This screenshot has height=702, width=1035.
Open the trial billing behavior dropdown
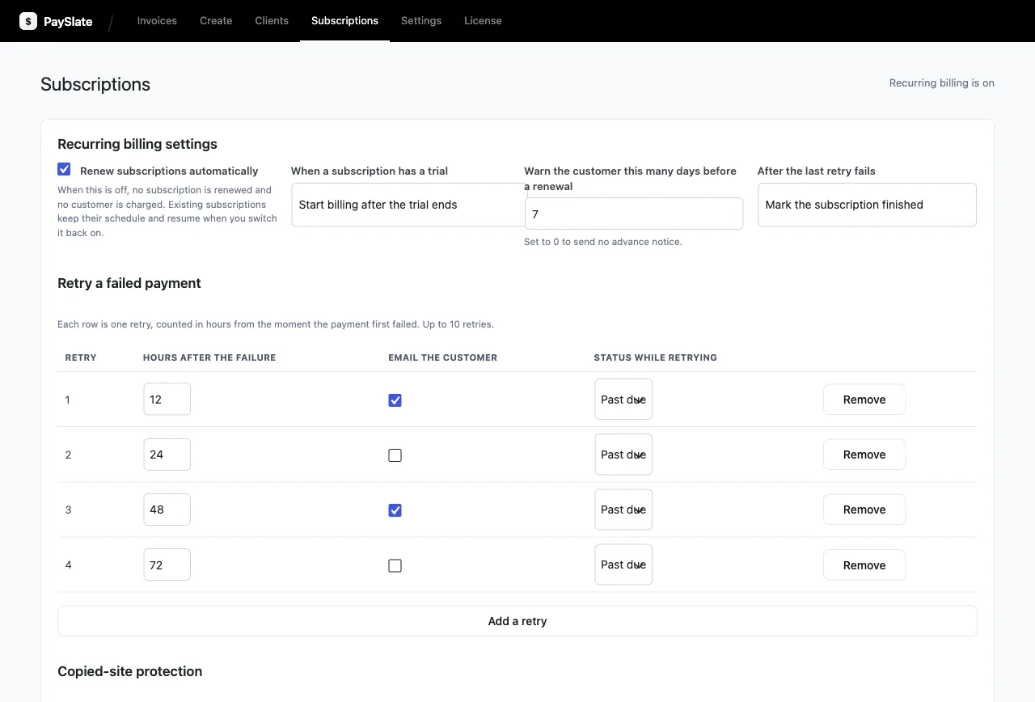click(409, 205)
